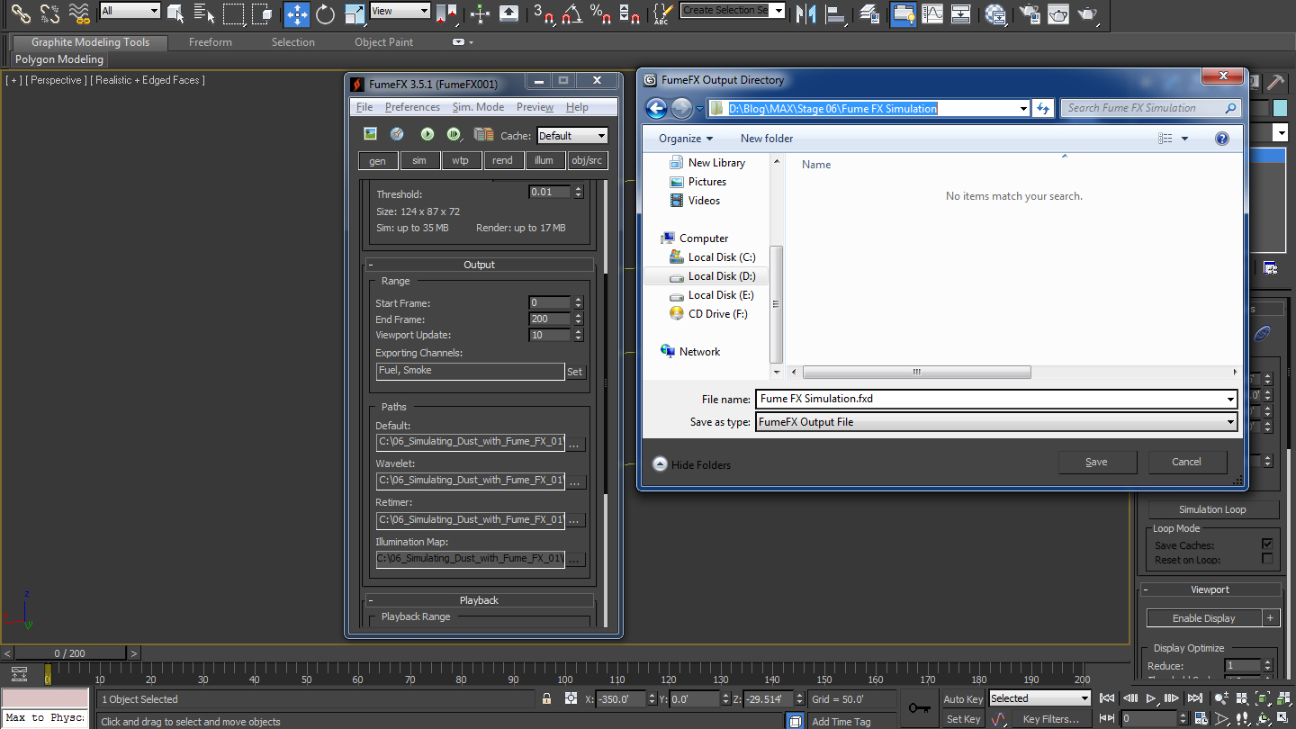Click the End Frame value field
The width and height of the screenshot is (1296, 729).
[550, 319]
